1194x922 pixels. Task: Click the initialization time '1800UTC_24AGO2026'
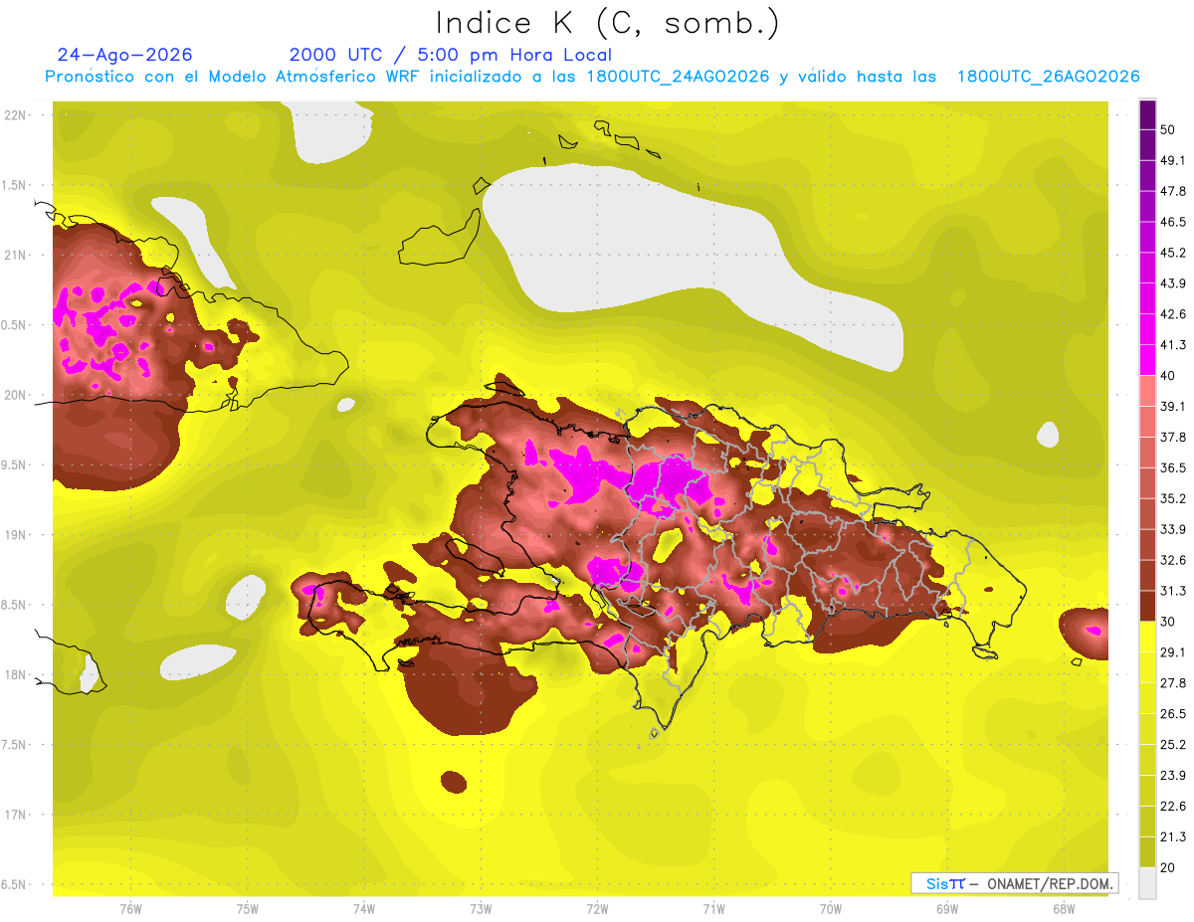(679, 77)
